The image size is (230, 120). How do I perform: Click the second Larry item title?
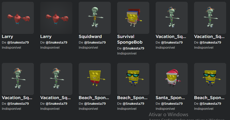pyautogui.click(x=46, y=36)
